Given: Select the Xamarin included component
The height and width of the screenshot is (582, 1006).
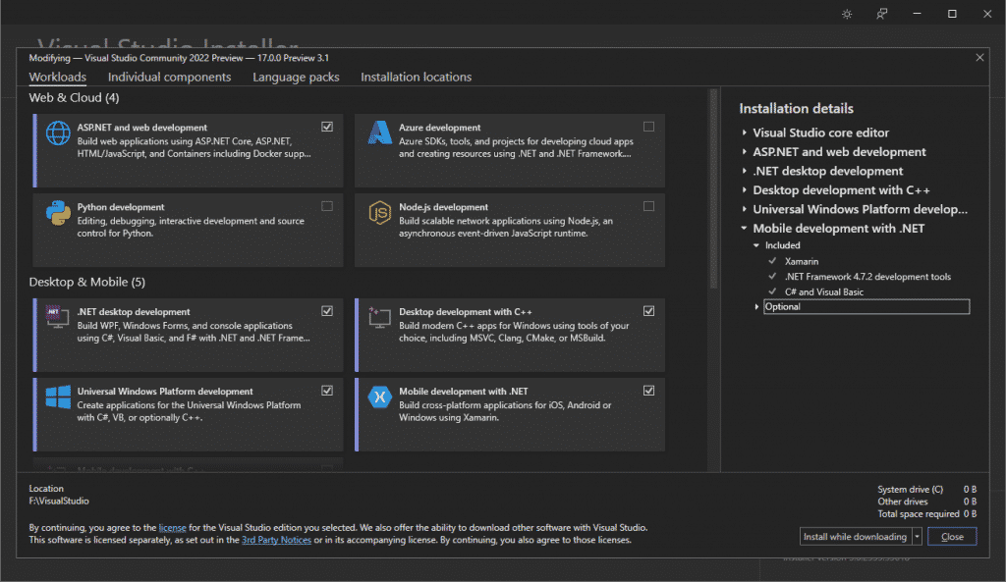Looking at the screenshot, I should [802, 261].
